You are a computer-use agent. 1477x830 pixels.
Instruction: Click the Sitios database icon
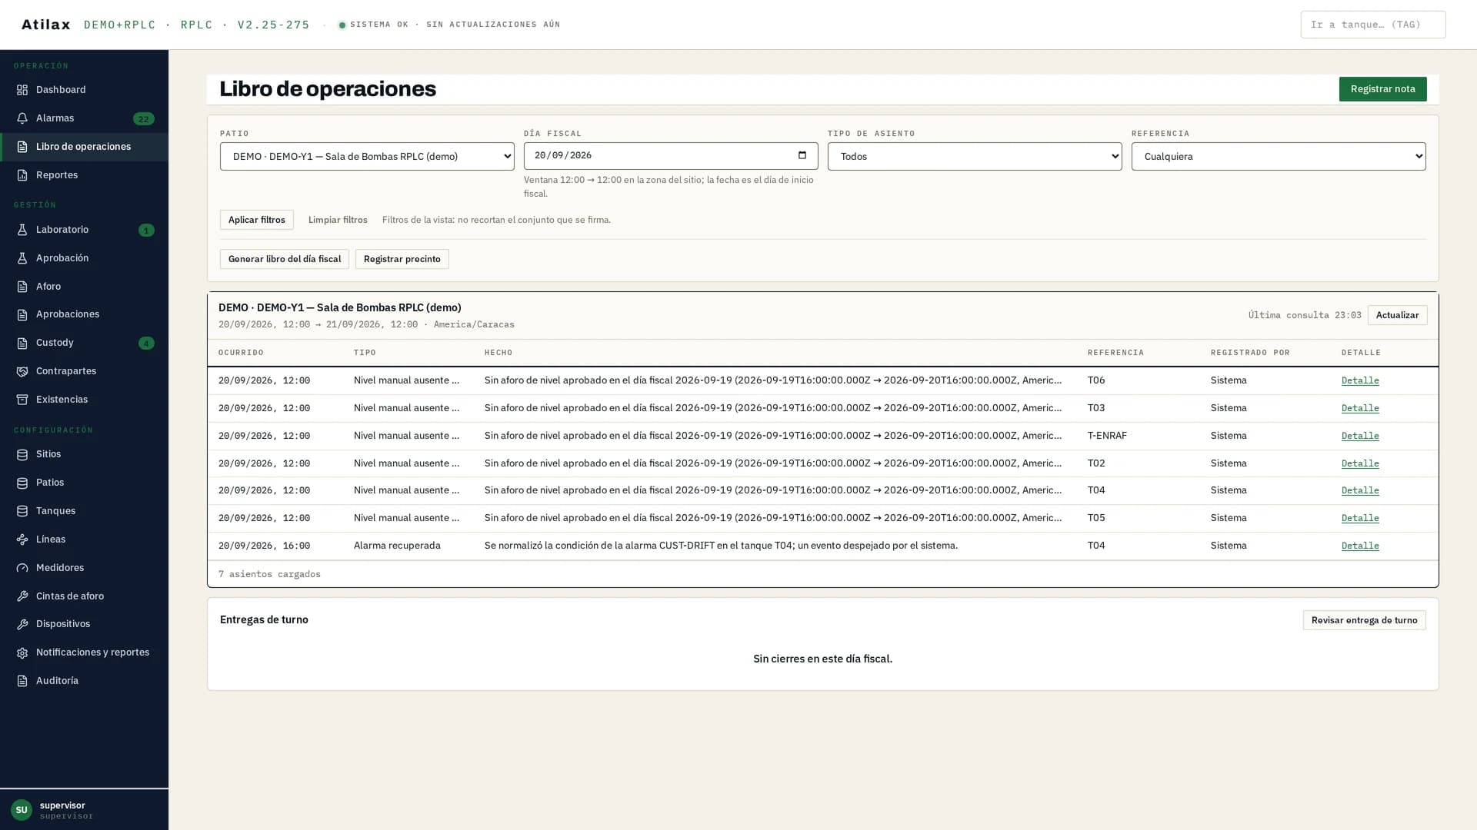[22, 454]
